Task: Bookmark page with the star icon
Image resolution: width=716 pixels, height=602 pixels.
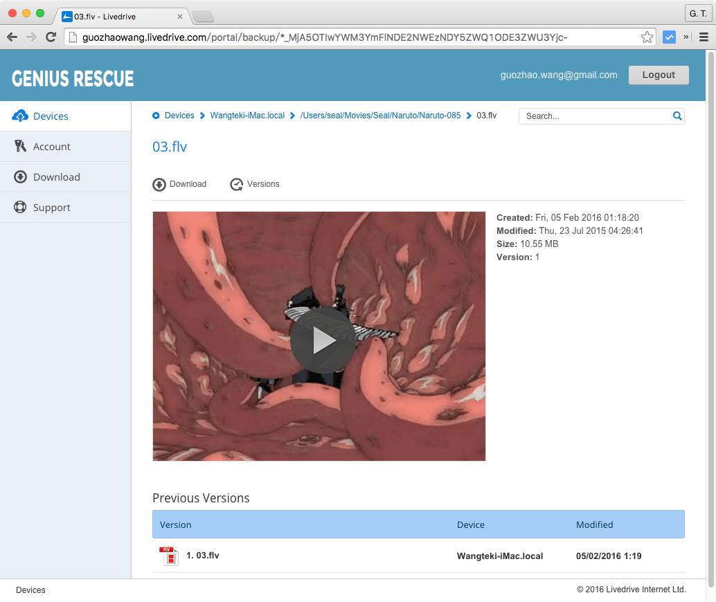Action: [x=647, y=37]
